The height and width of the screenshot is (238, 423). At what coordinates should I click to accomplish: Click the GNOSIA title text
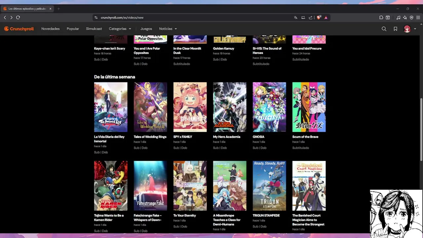[x=258, y=137]
